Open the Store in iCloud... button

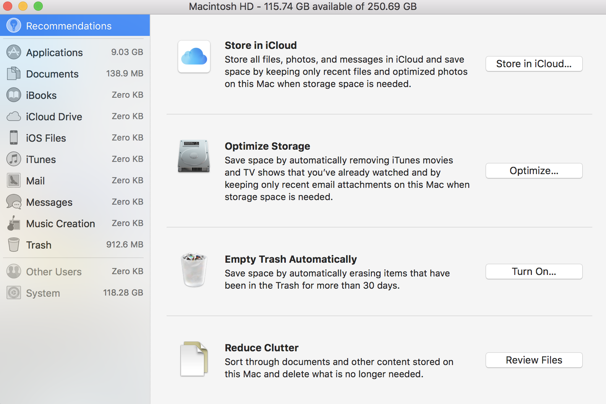pos(534,64)
